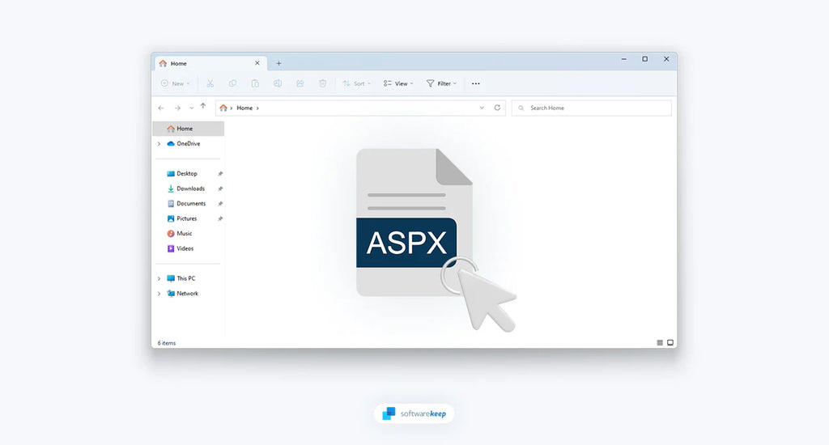Go up one folder with Up arrow
The image size is (829, 445).
click(203, 107)
